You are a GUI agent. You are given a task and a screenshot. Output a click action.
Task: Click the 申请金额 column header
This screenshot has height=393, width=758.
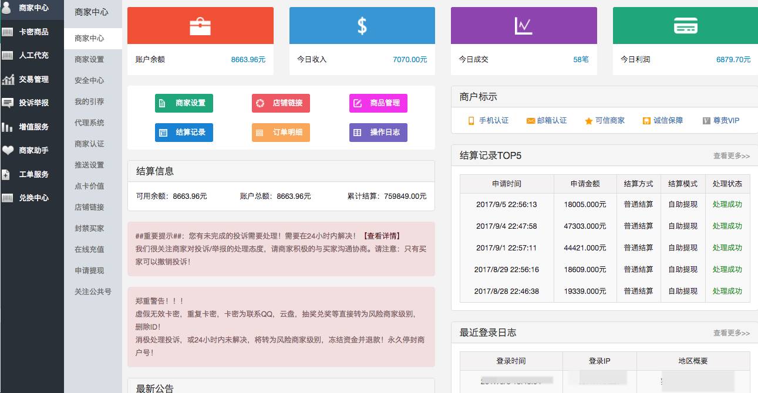click(x=585, y=184)
